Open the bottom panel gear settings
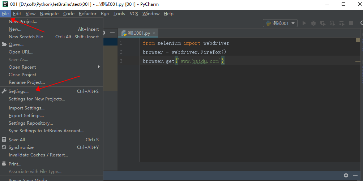 click(346, 175)
